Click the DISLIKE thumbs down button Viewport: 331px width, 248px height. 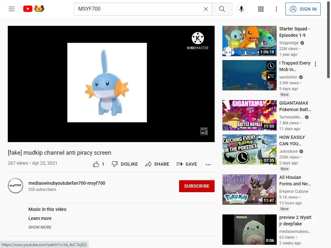pyautogui.click(x=125, y=164)
